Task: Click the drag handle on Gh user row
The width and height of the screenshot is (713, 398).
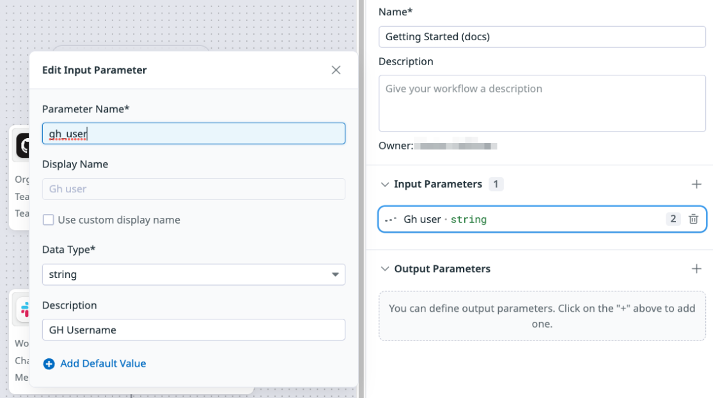Action: pyautogui.click(x=390, y=220)
